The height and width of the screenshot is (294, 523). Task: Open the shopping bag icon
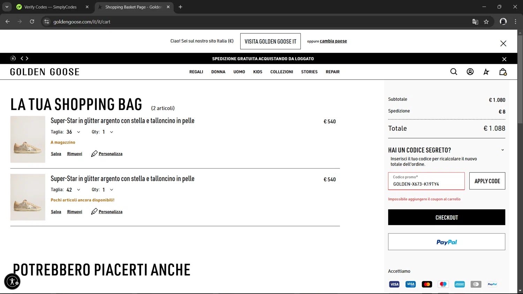pyautogui.click(x=503, y=72)
